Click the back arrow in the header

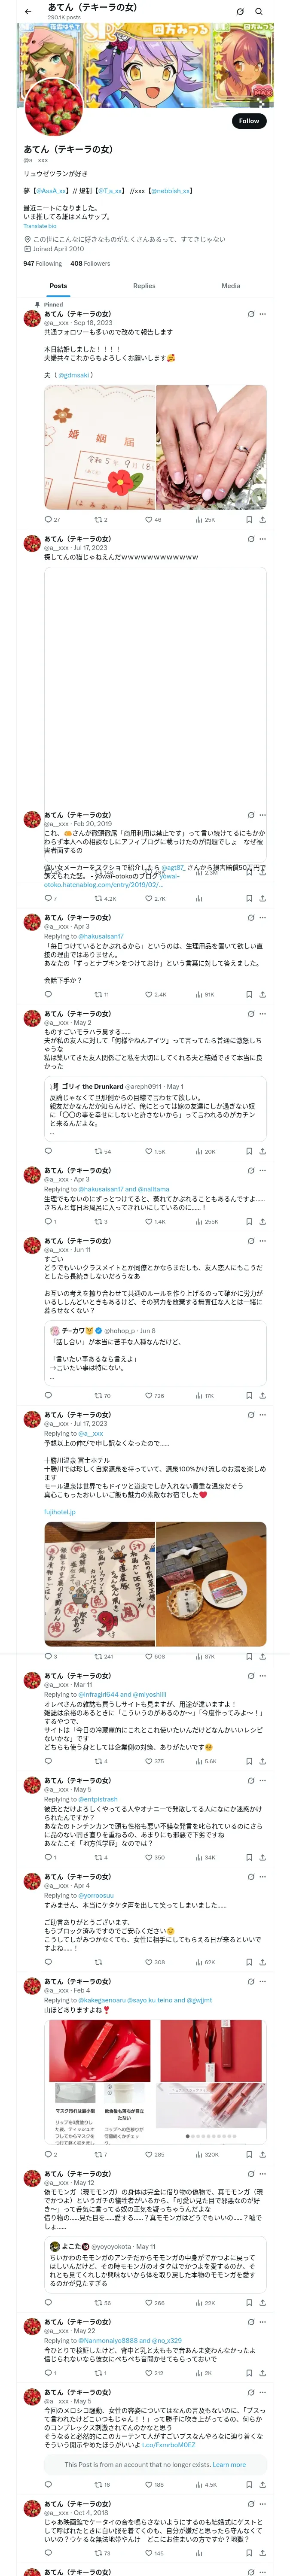click(x=27, y=12)
